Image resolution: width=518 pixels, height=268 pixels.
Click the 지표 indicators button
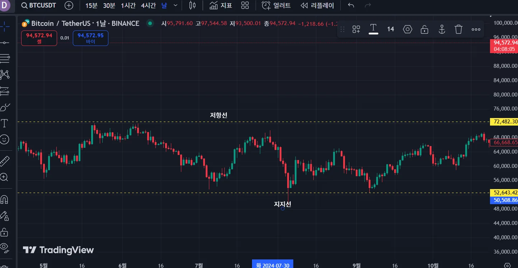(x=221, y=6)
